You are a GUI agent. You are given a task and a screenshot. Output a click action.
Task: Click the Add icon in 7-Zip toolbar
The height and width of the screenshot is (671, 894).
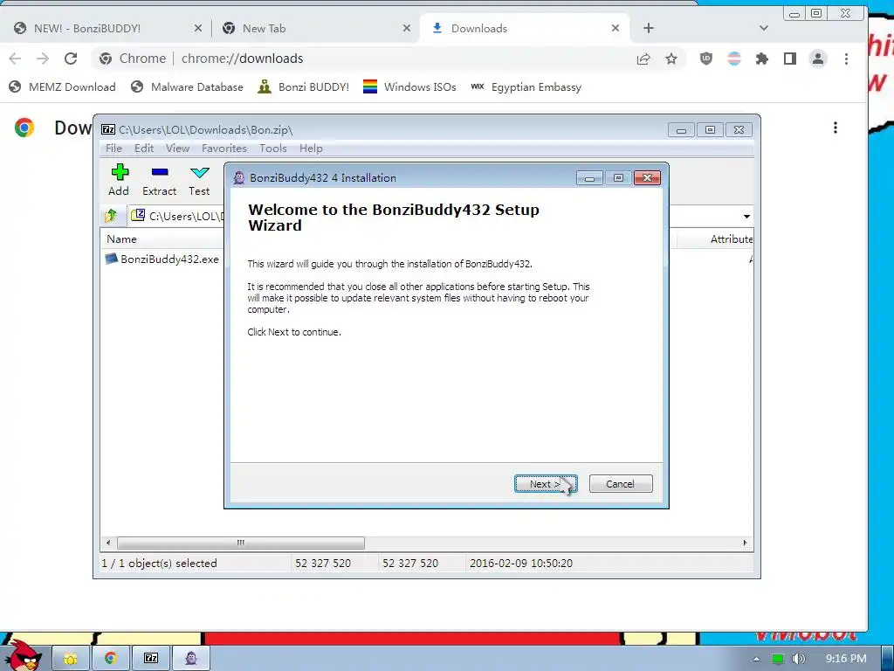pos(119,180)
